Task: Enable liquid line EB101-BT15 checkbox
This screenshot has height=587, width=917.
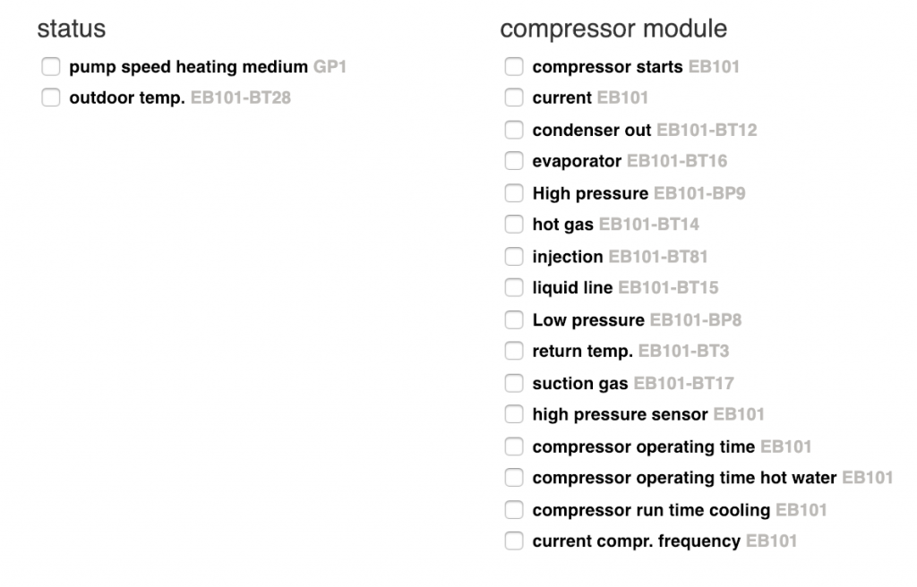Action: coord(514,288)
